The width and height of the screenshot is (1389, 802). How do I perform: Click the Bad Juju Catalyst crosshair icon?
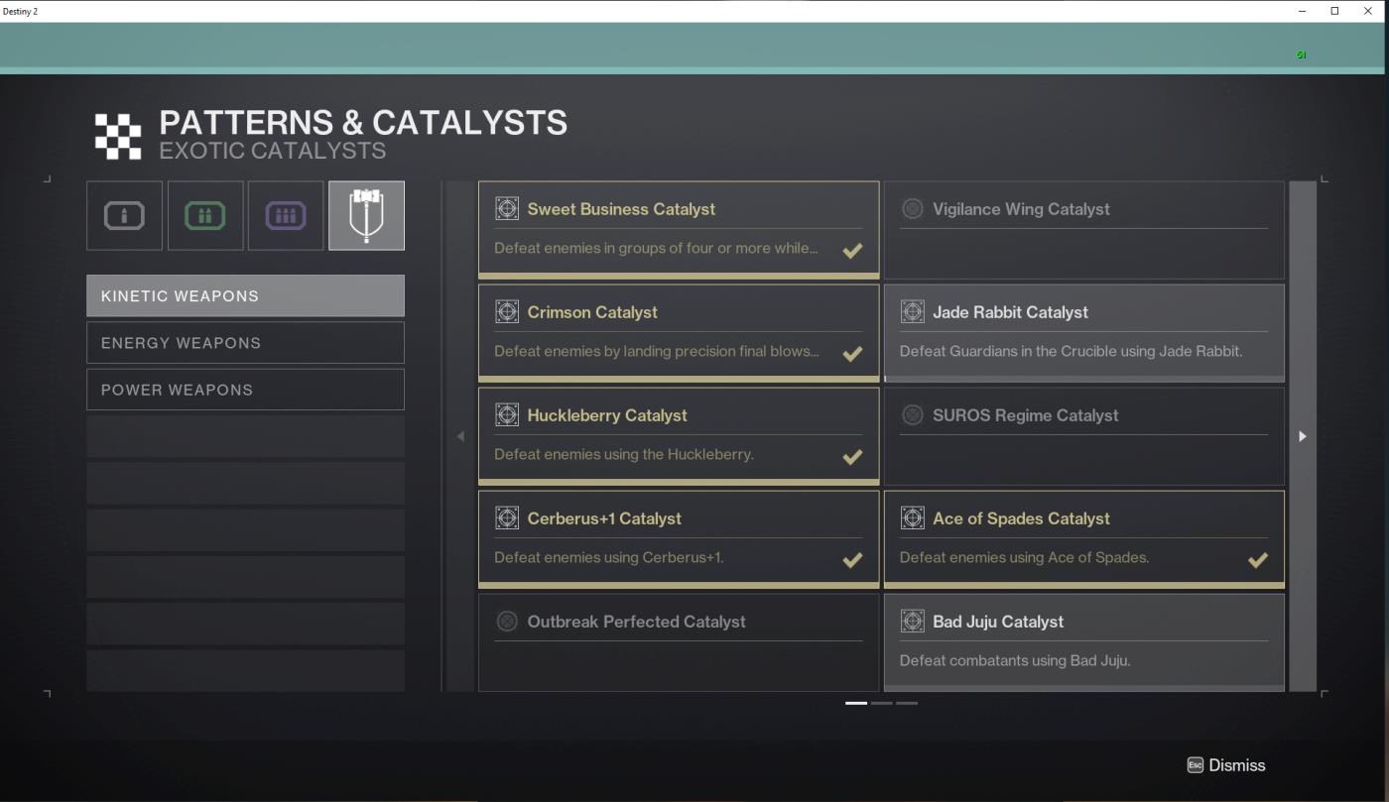click(912, 622)
